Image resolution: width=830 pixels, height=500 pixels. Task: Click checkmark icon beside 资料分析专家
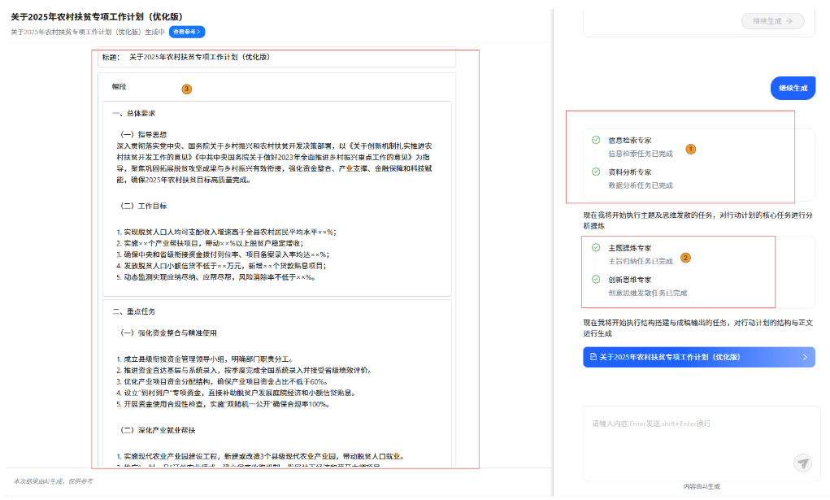pos(596,172)
